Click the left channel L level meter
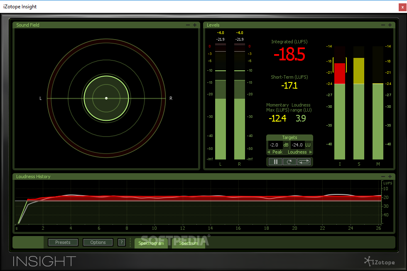This screenshot has width=407, height=271. tap(221, 102)
